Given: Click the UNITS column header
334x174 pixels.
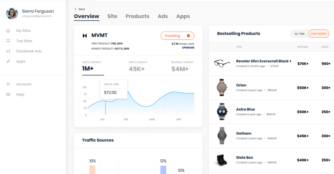Looking at the screenshot, I should pyautogui.click(x=325, y=47).
